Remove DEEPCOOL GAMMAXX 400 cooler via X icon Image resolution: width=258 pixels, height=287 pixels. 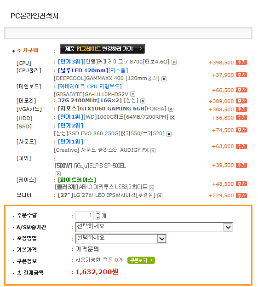tap(164, 79)
